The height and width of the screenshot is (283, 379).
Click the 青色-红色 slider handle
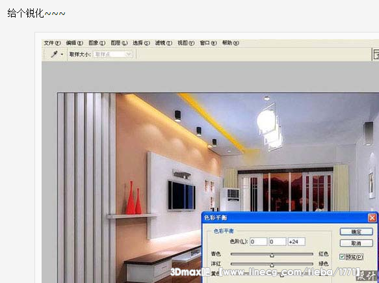coord(272,255)
